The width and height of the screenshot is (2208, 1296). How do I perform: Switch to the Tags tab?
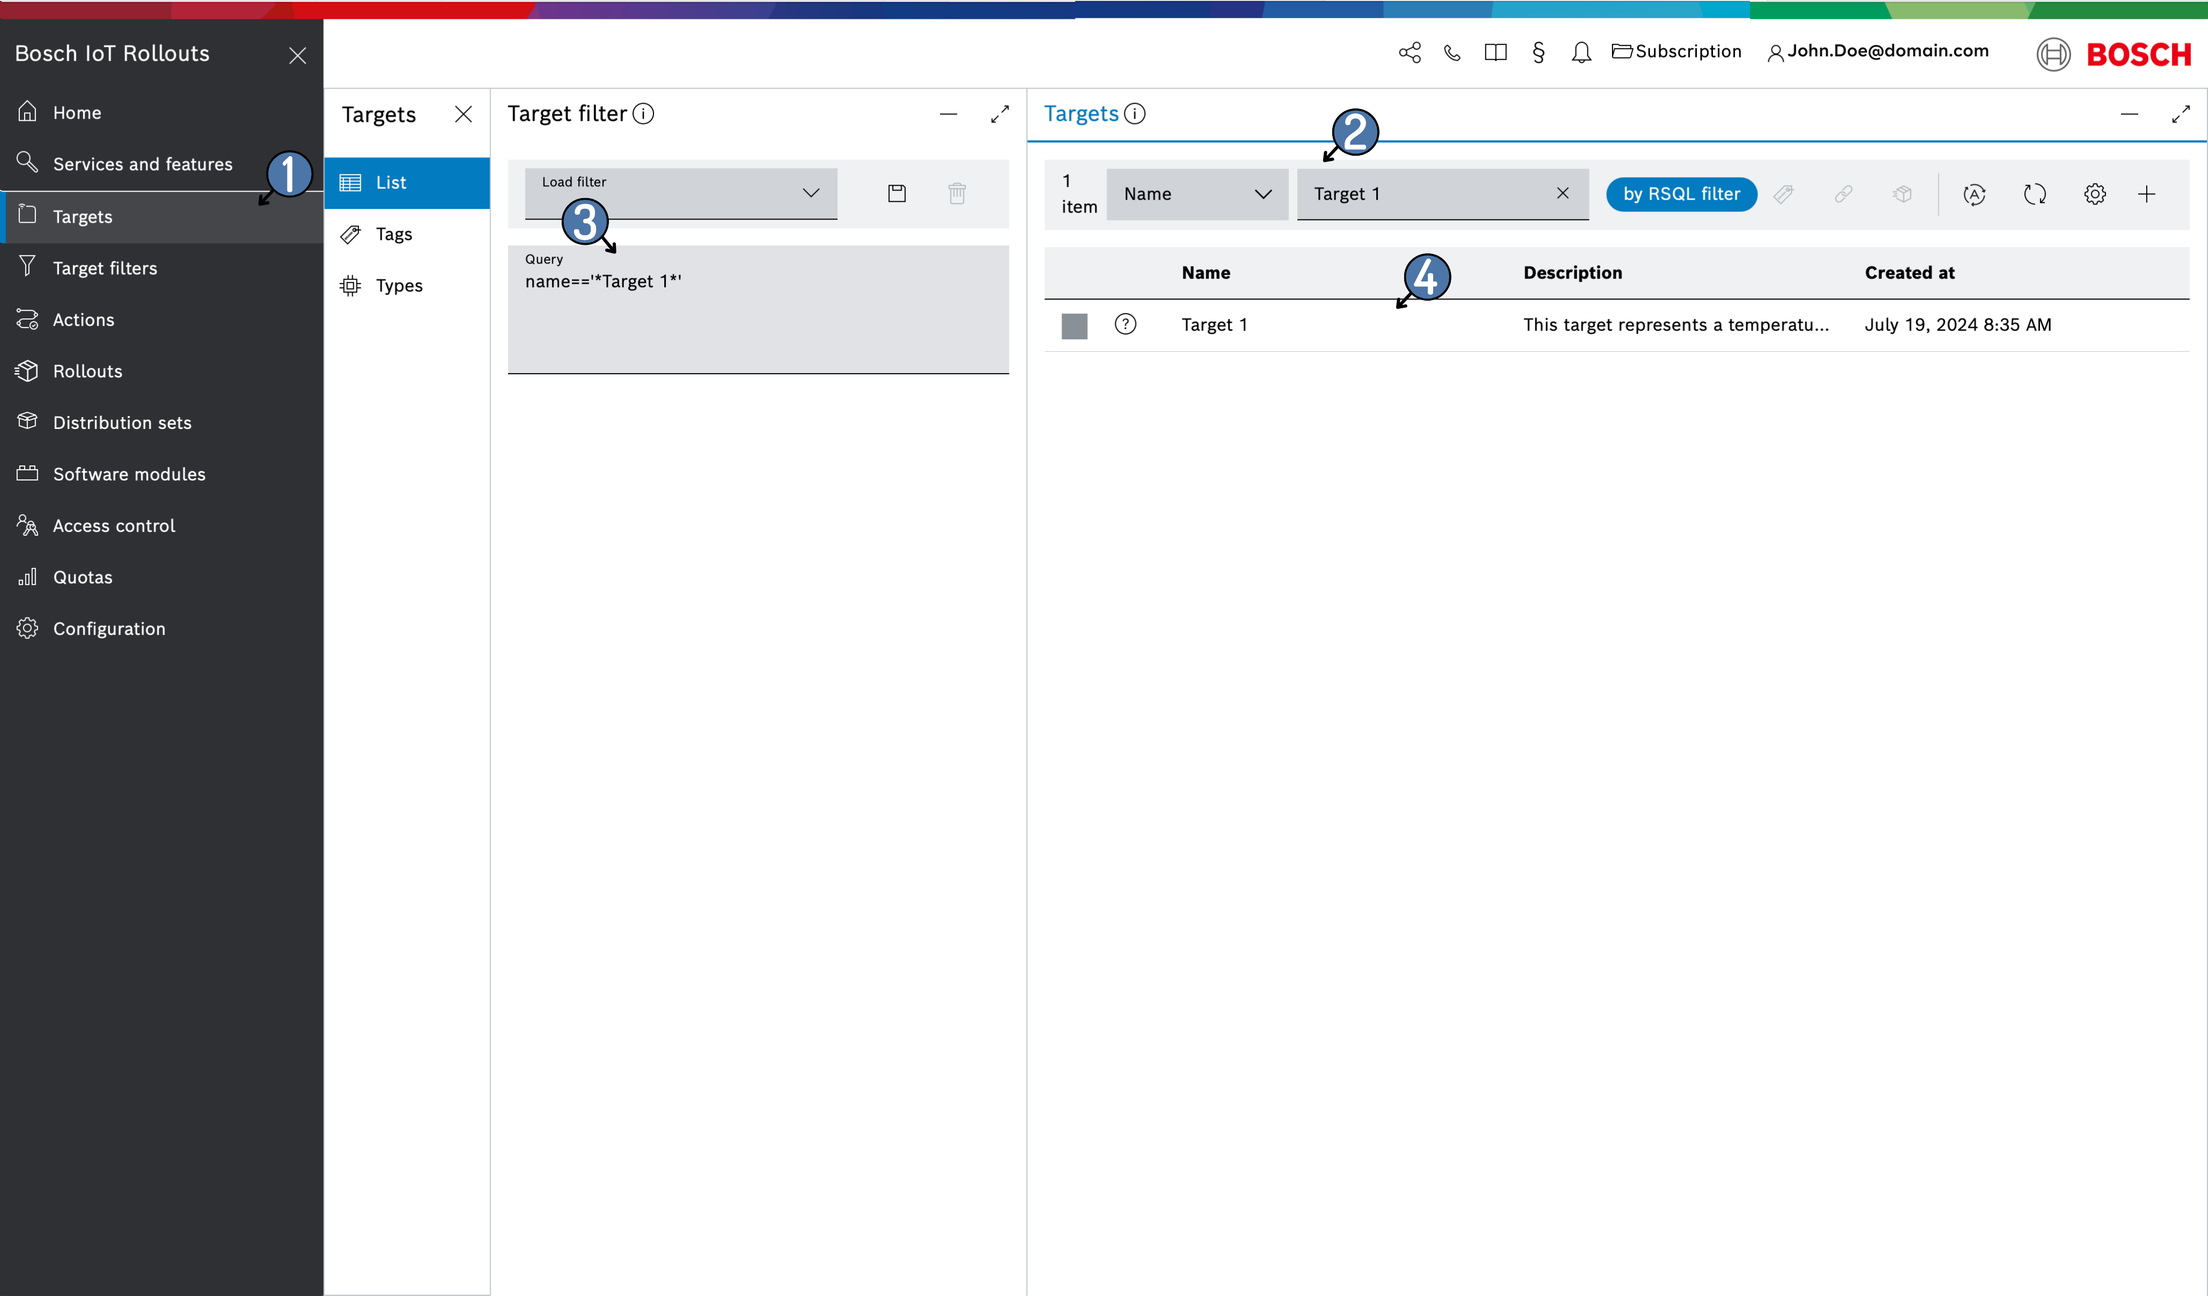click(x=394, y=234)
